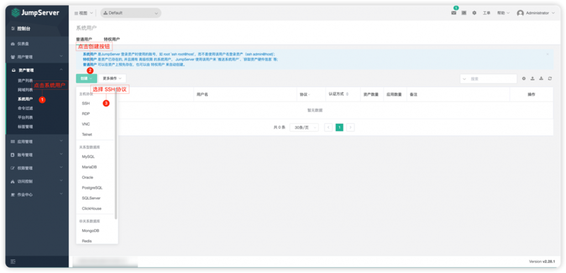Collapse sidebar using bottom menu-fold icon

pyautogui.click(x=13, y=261)
